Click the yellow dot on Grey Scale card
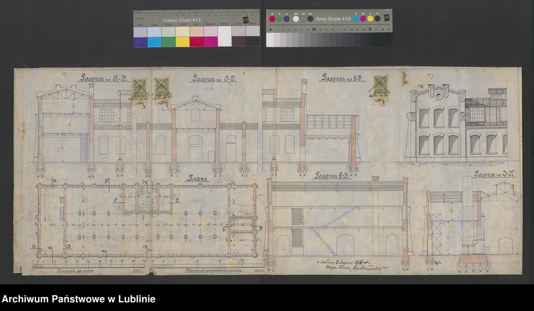534x311 pixels. (x=370, y=19)
